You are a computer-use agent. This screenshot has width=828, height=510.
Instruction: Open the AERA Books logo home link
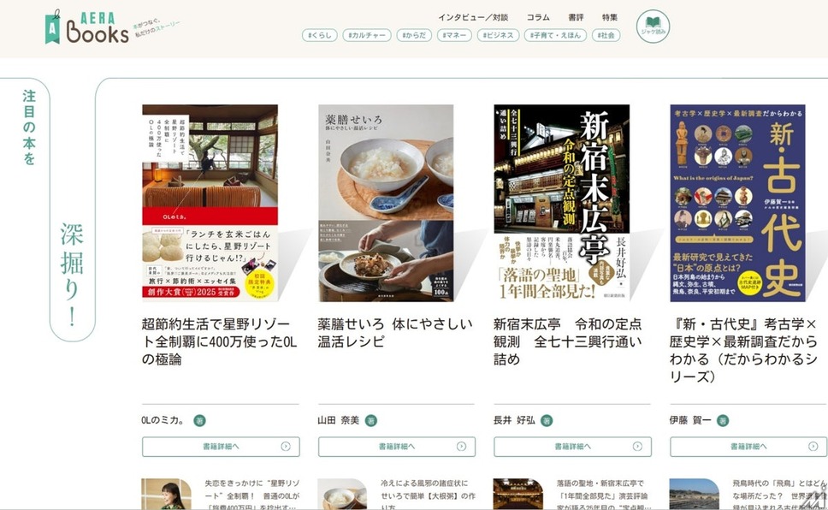tap(87, 27)
